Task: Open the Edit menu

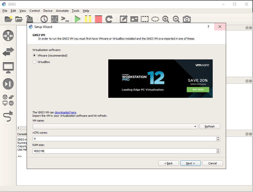Action: (x=13, y=10)
